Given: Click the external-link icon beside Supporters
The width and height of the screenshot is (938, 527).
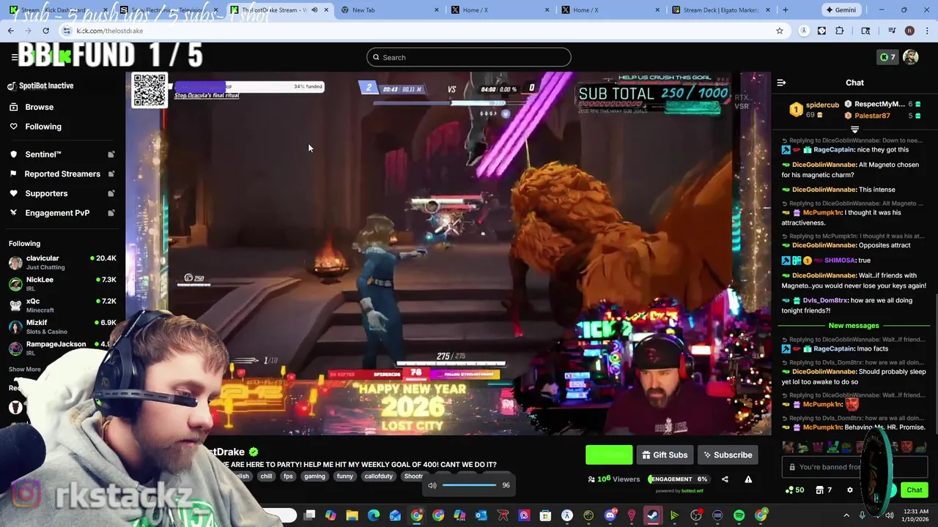Looking at the screenshot, I should 111,193.
